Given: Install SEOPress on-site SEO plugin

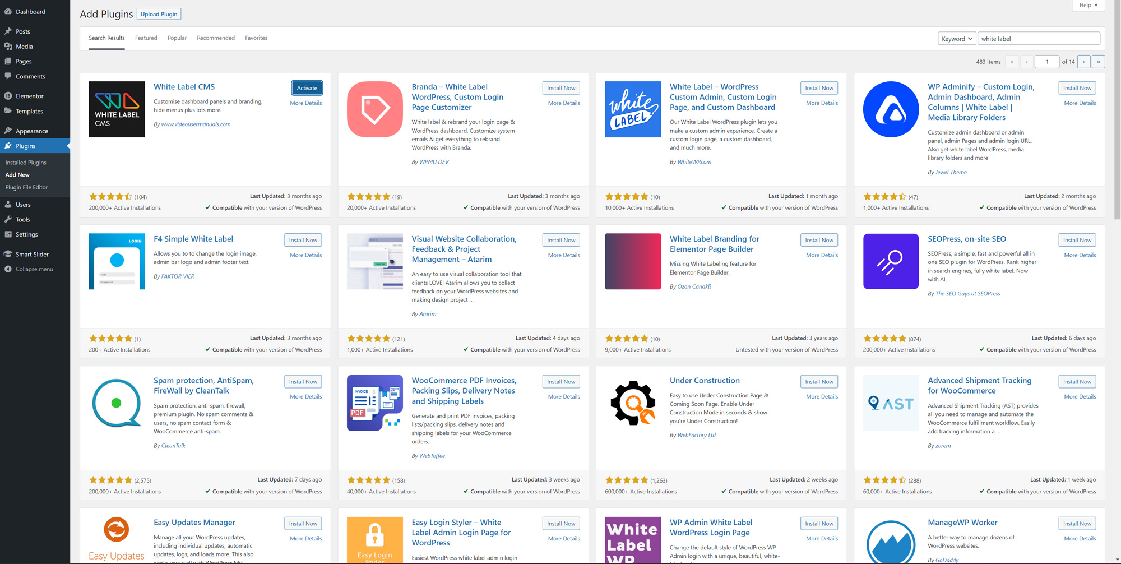Looking at the screenshot, I should point(1077,240).
